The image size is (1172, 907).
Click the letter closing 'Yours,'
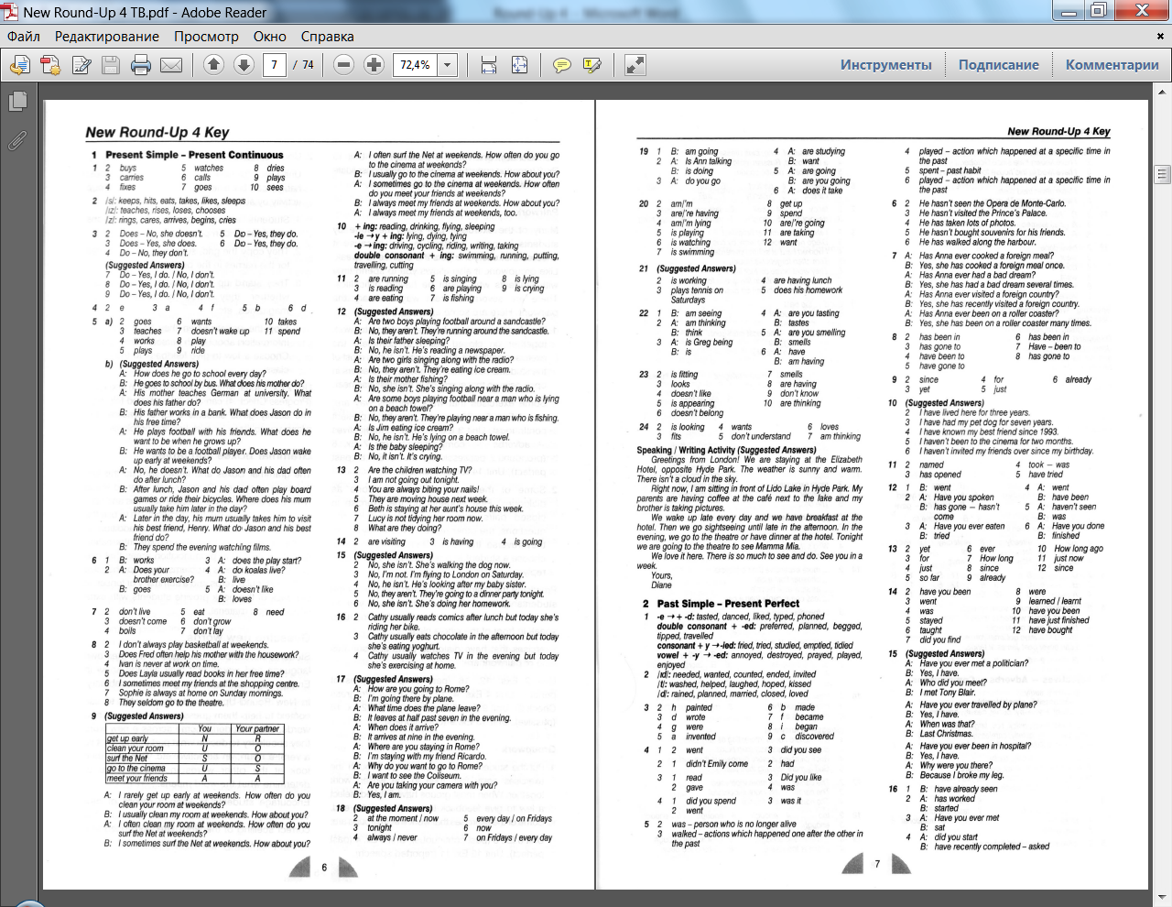pyautogui.click(x=661, y=575)
